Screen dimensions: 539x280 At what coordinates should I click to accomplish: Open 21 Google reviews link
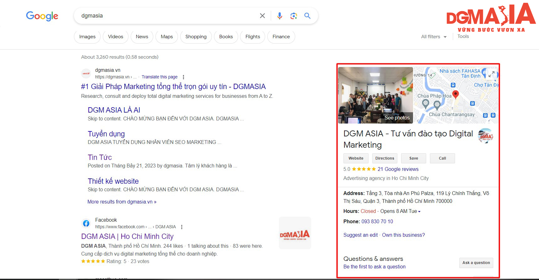[x=398, y=169]
